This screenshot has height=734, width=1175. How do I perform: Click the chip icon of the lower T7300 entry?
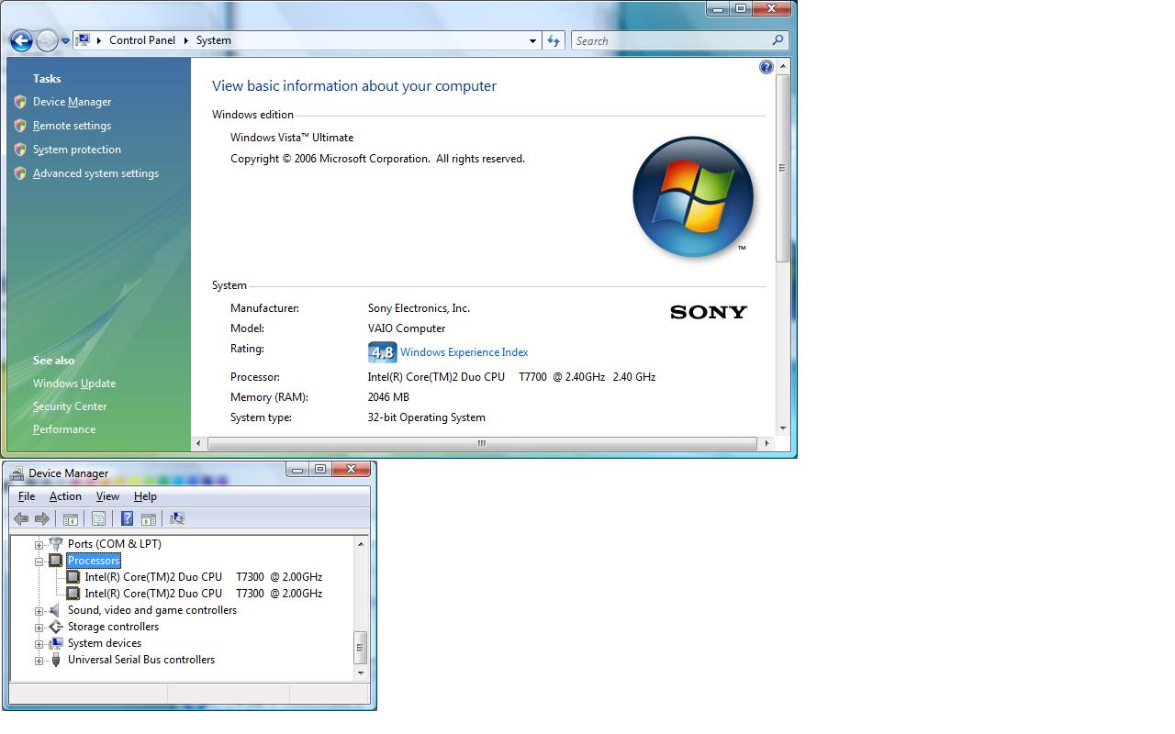pos(73,594)
